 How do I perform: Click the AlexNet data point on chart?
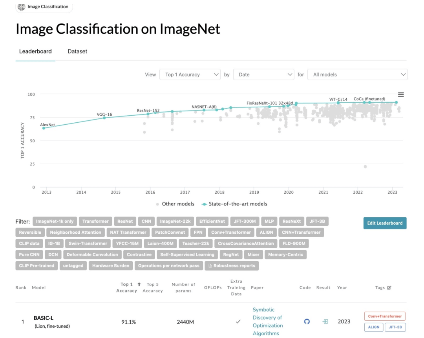44,128
